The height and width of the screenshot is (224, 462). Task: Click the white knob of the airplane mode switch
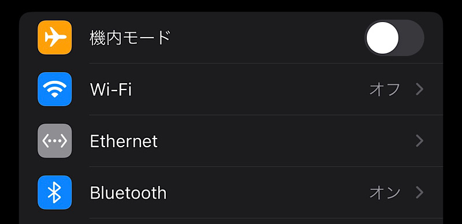click(382, 38)
